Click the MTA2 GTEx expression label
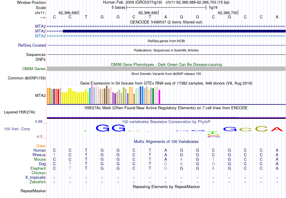286x198 pixels. click(41, 95)
